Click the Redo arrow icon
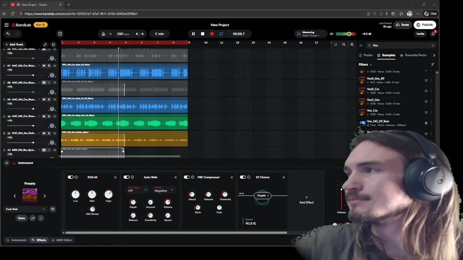Image resolution: width=463 pixels, height=260 pixels. 17,34
